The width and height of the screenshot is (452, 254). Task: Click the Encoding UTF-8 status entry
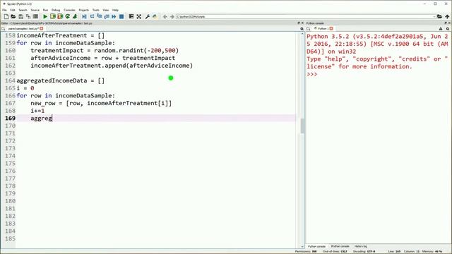coord(364,251)
